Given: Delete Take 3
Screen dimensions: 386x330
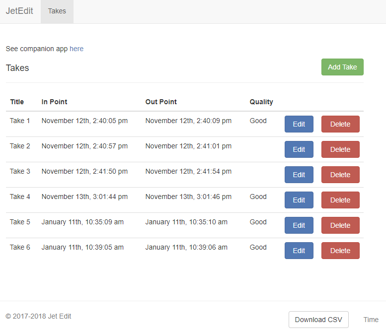Looking at the screenshot, I should tap(340, 175).
